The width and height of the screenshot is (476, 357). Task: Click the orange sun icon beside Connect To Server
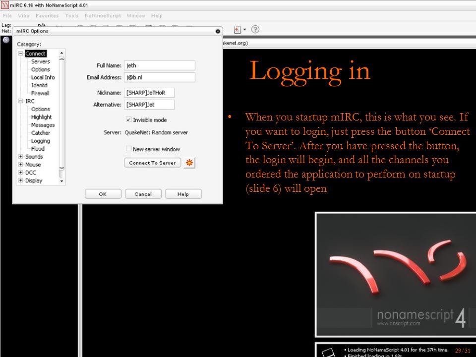(x=189, y=163)
